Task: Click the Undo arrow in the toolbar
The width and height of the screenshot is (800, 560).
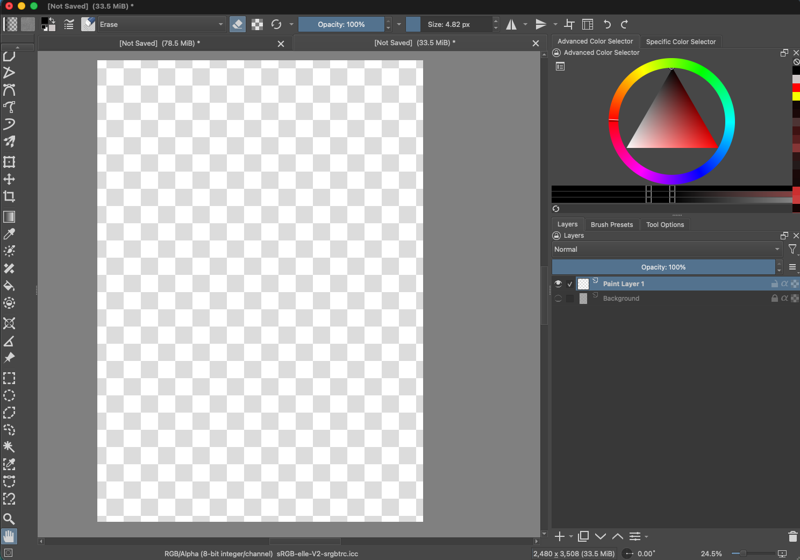Action: (x=607, y=24)
